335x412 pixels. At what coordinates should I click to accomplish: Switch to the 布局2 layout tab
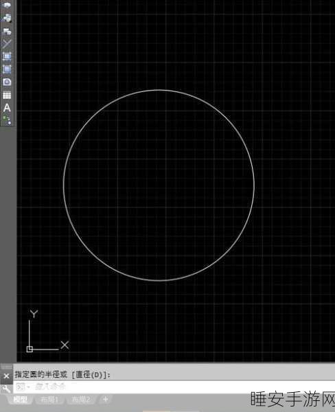(81, 400)
